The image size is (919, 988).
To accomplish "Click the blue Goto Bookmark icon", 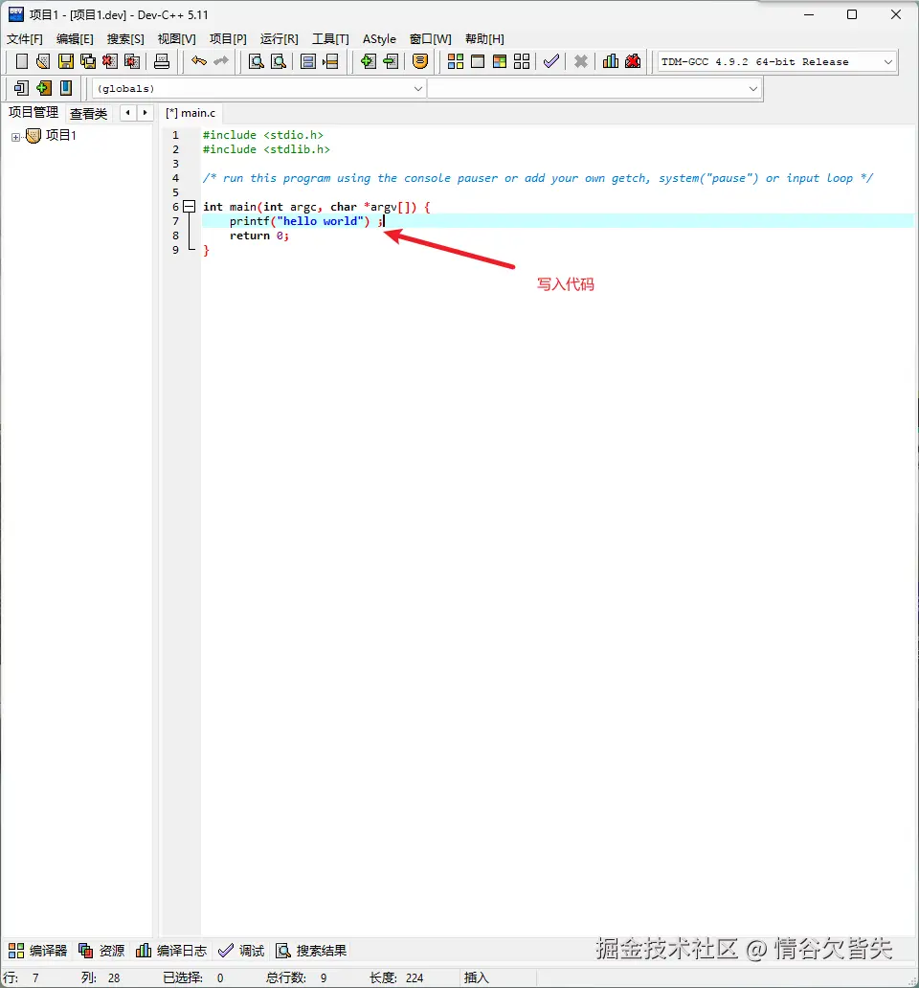I will [65, 87].
